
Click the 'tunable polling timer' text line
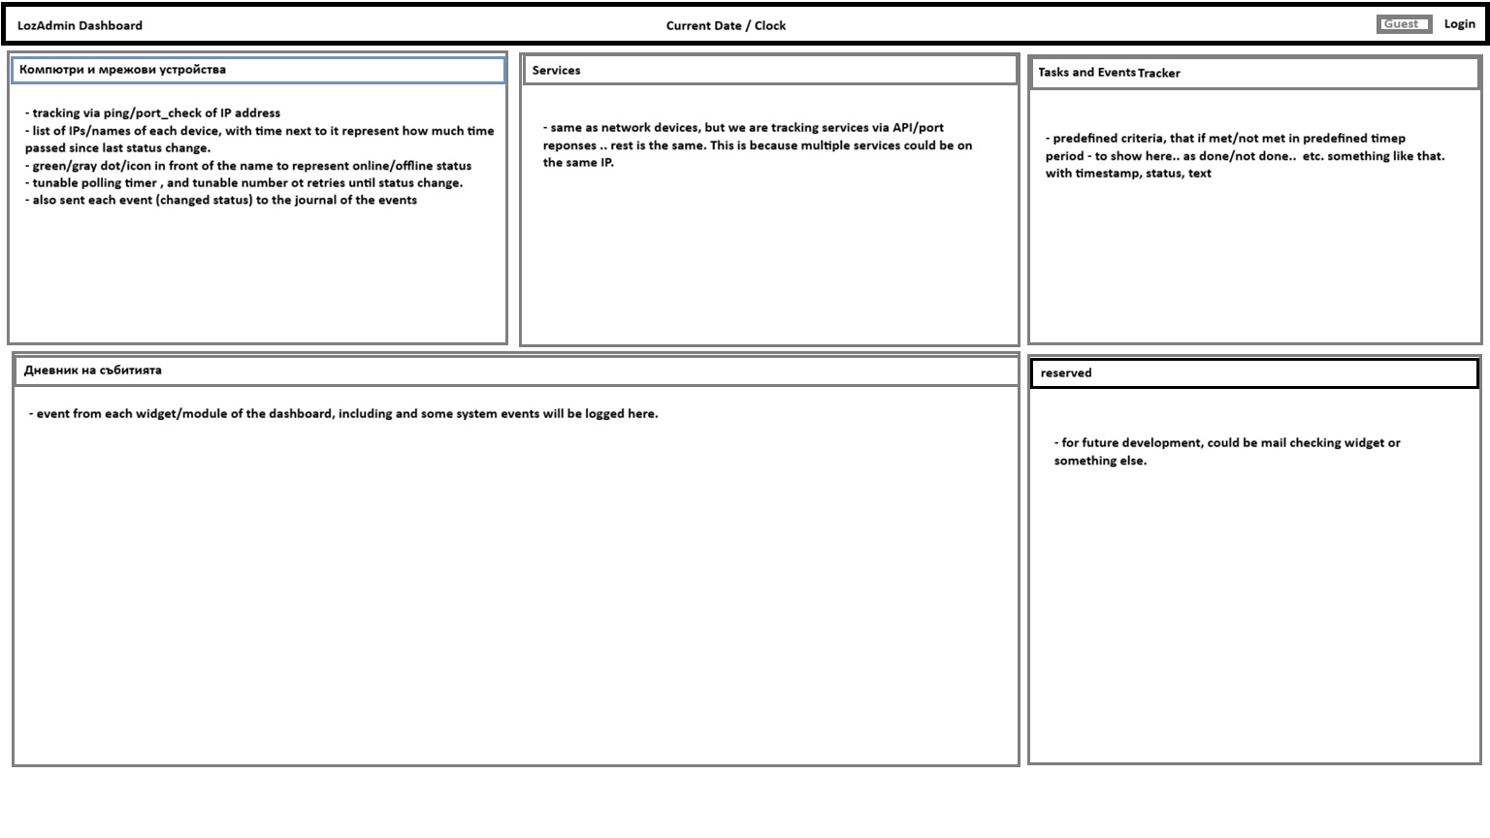pos(243,182)
